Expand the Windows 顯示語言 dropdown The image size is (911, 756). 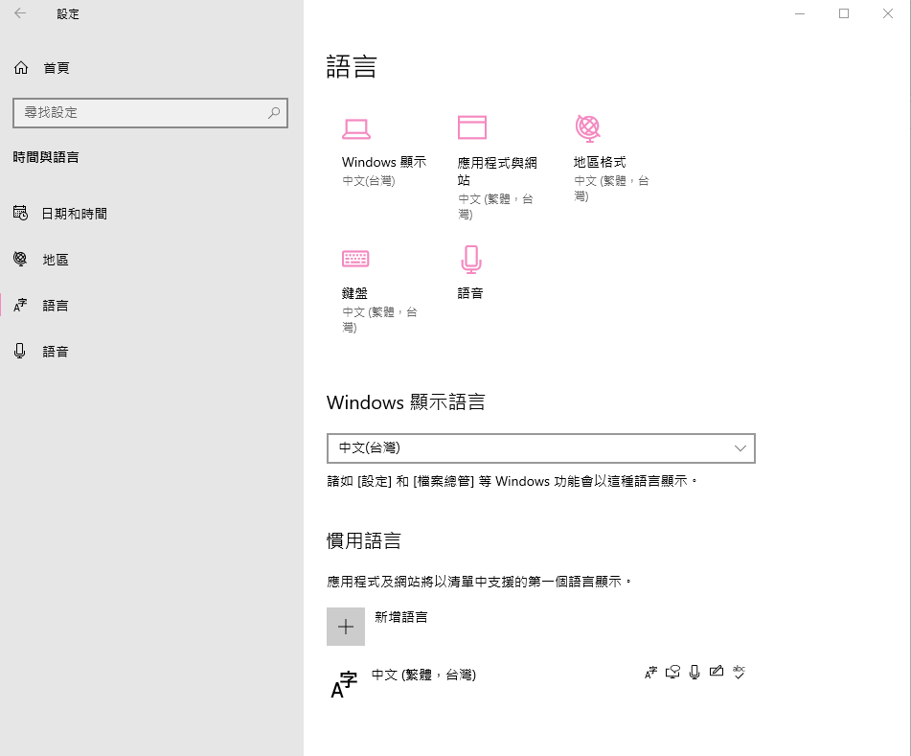[541, 448]
